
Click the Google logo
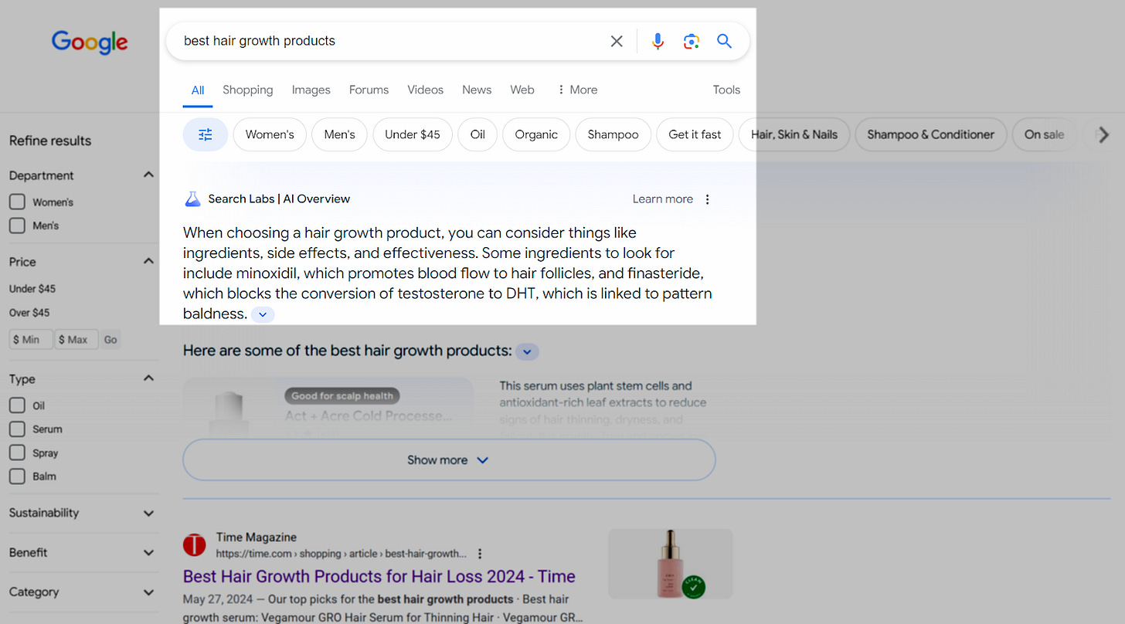click(90, 42)
